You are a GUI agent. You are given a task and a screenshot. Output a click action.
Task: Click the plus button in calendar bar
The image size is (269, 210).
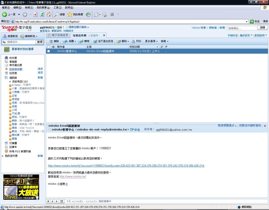tap(48, 201)
